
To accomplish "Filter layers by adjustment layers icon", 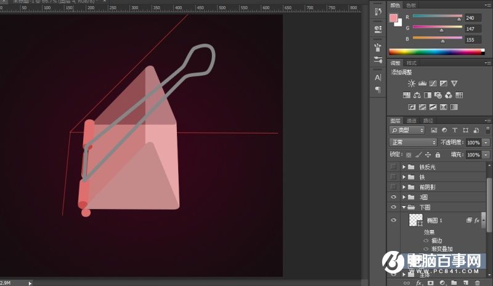I will [x=444, y=130].
